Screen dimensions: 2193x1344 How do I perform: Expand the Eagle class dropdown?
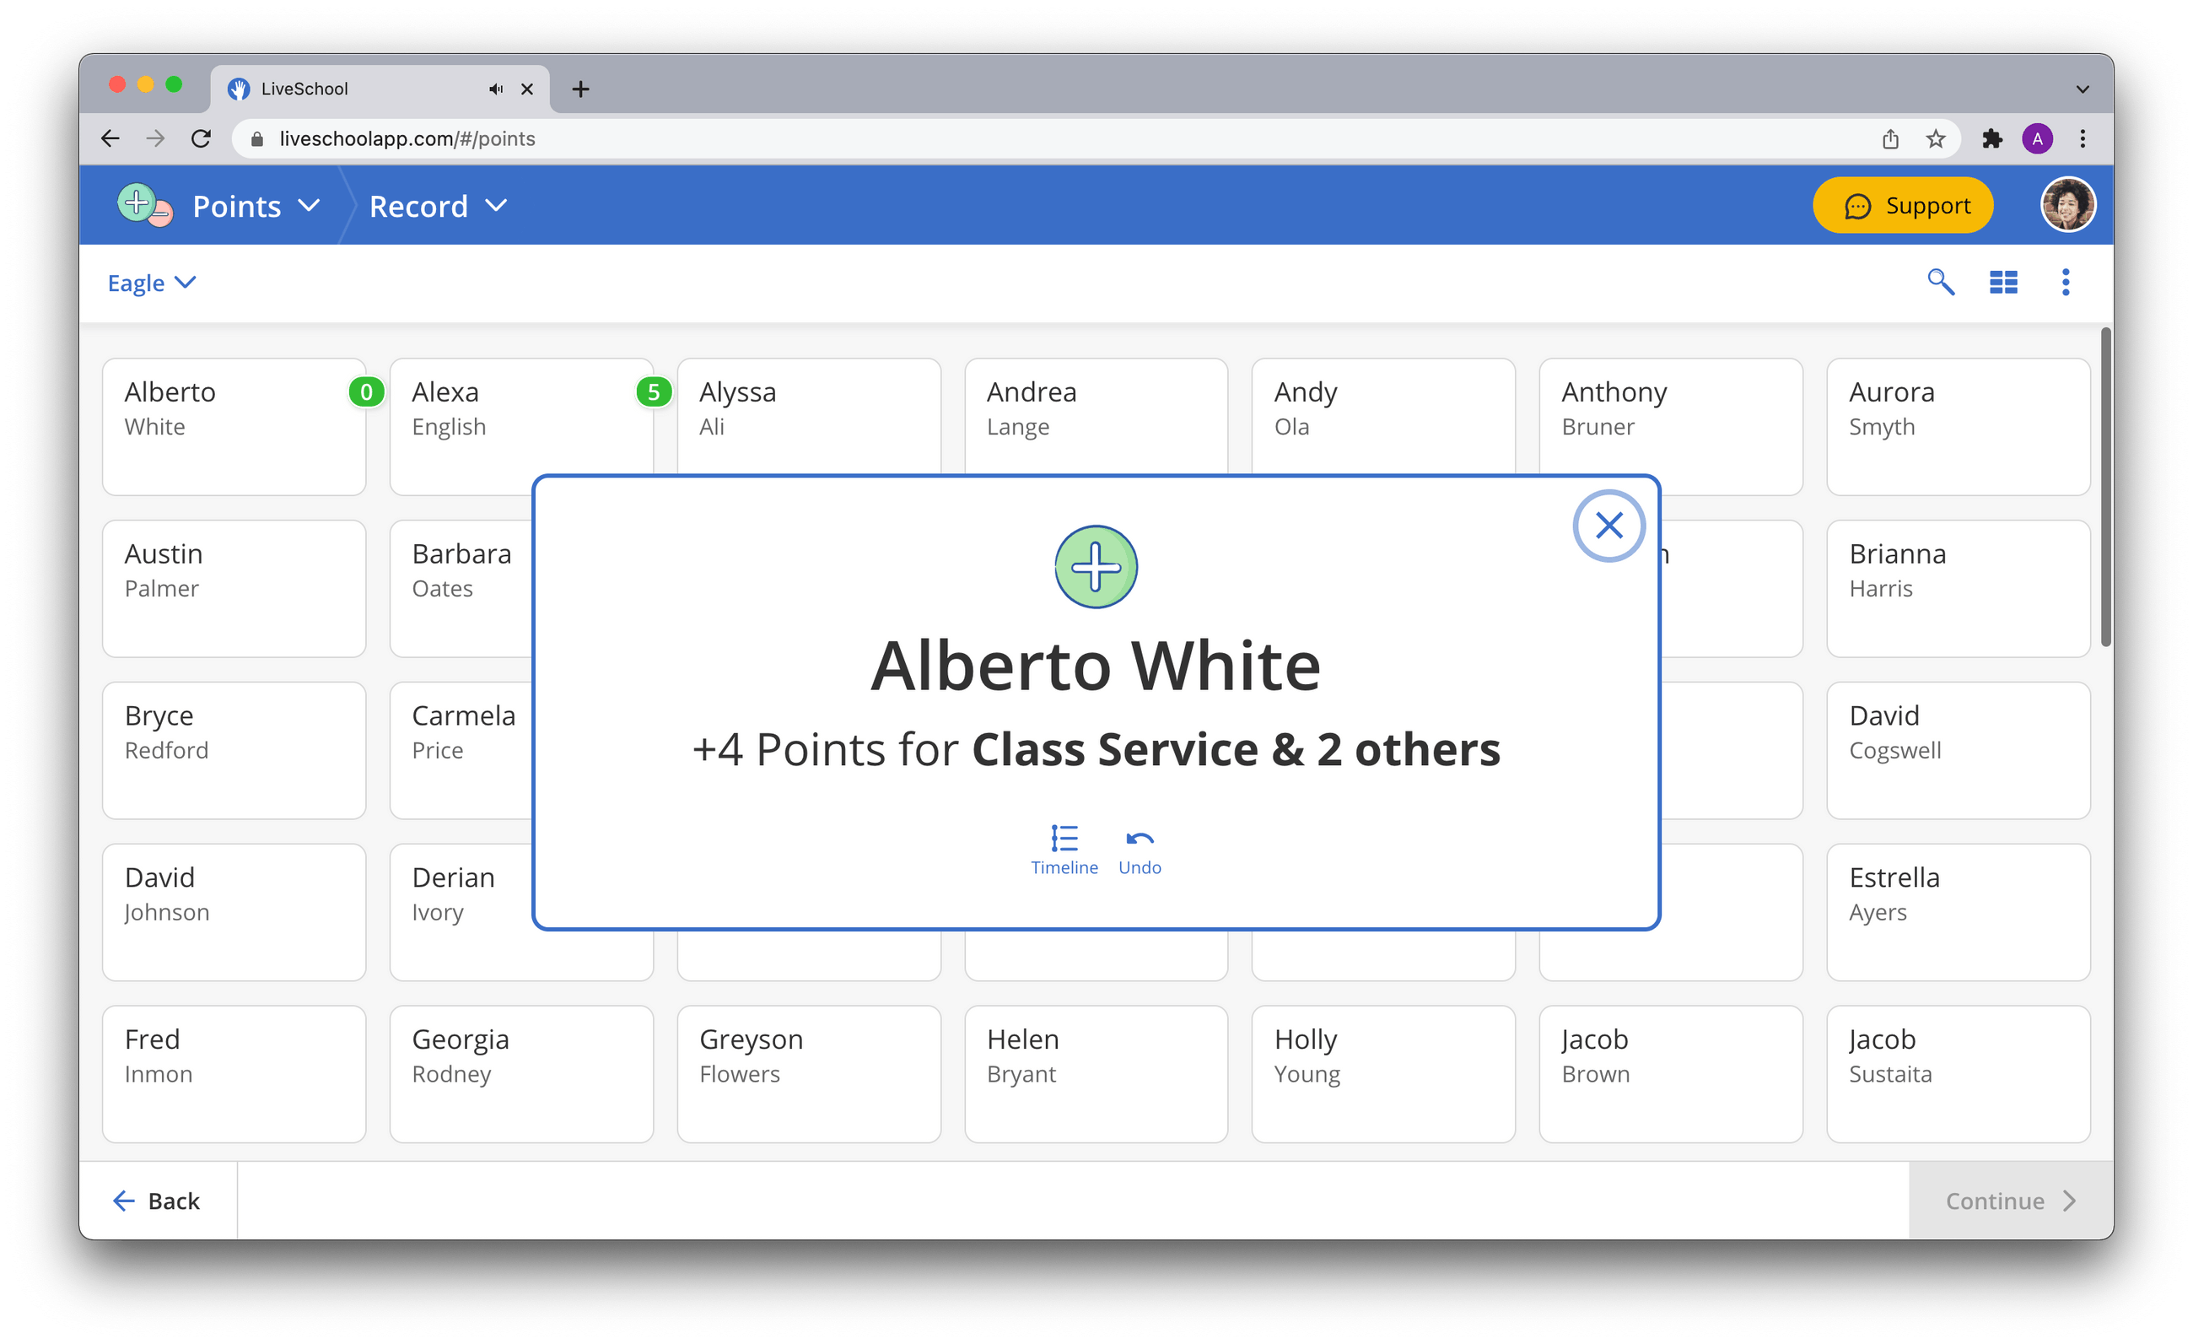[151, 283]
